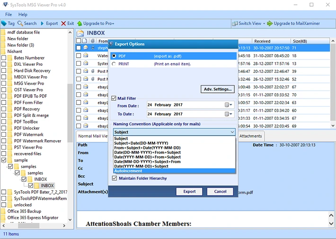Open the To Date calendar picker
The image size is (336, 239).
coord(228,114)
